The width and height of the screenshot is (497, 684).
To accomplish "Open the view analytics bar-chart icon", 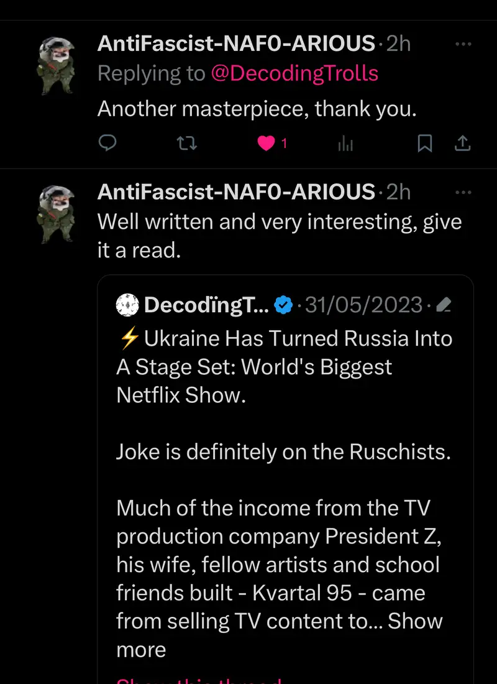I will coord(345,144).
